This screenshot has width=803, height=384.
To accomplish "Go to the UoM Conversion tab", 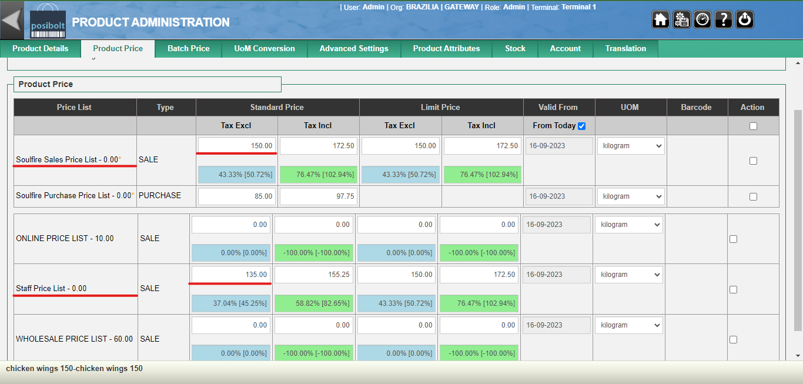I will (265, 49).
